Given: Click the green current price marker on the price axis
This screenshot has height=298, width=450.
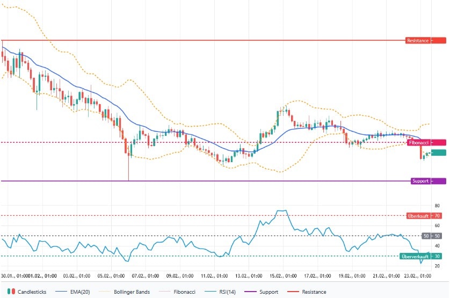Looking at the screenshot, I should pos(438,153).
